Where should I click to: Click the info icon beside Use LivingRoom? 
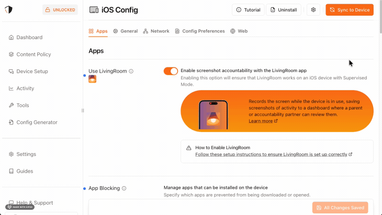click(131, 71)
